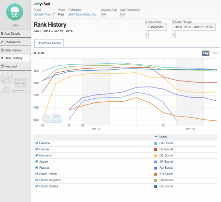
Task: Click the Jelly app jellyfish logo
Action: click(x=15, y=11)
